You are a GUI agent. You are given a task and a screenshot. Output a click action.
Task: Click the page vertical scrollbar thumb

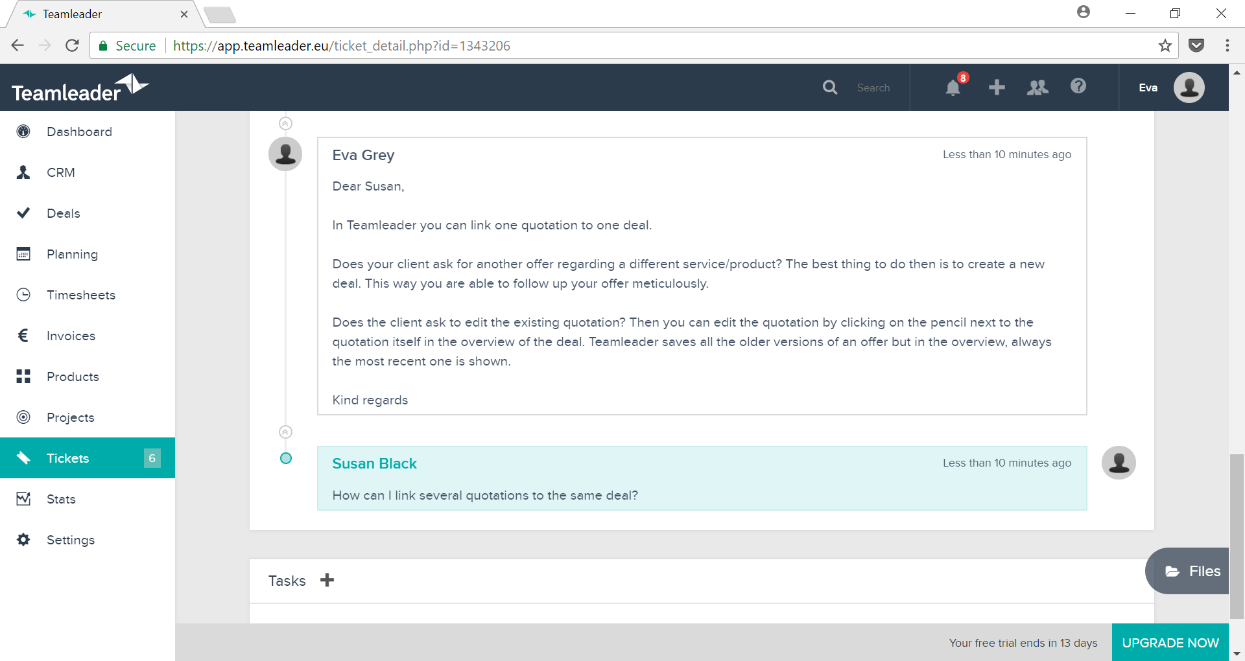tap(1237, 537)
